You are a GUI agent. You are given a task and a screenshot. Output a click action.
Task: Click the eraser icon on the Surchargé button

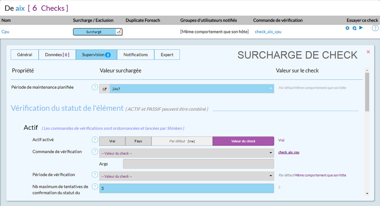click(119, 32)
